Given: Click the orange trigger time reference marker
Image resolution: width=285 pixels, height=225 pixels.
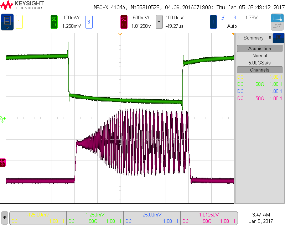Looking at the screenshot, I should click(120, 34).
